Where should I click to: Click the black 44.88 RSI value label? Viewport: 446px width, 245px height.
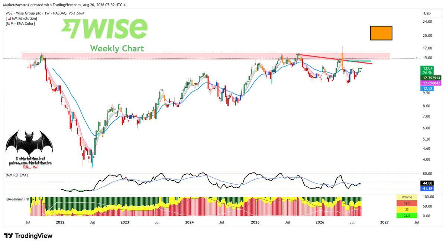[x=427, y=183]
